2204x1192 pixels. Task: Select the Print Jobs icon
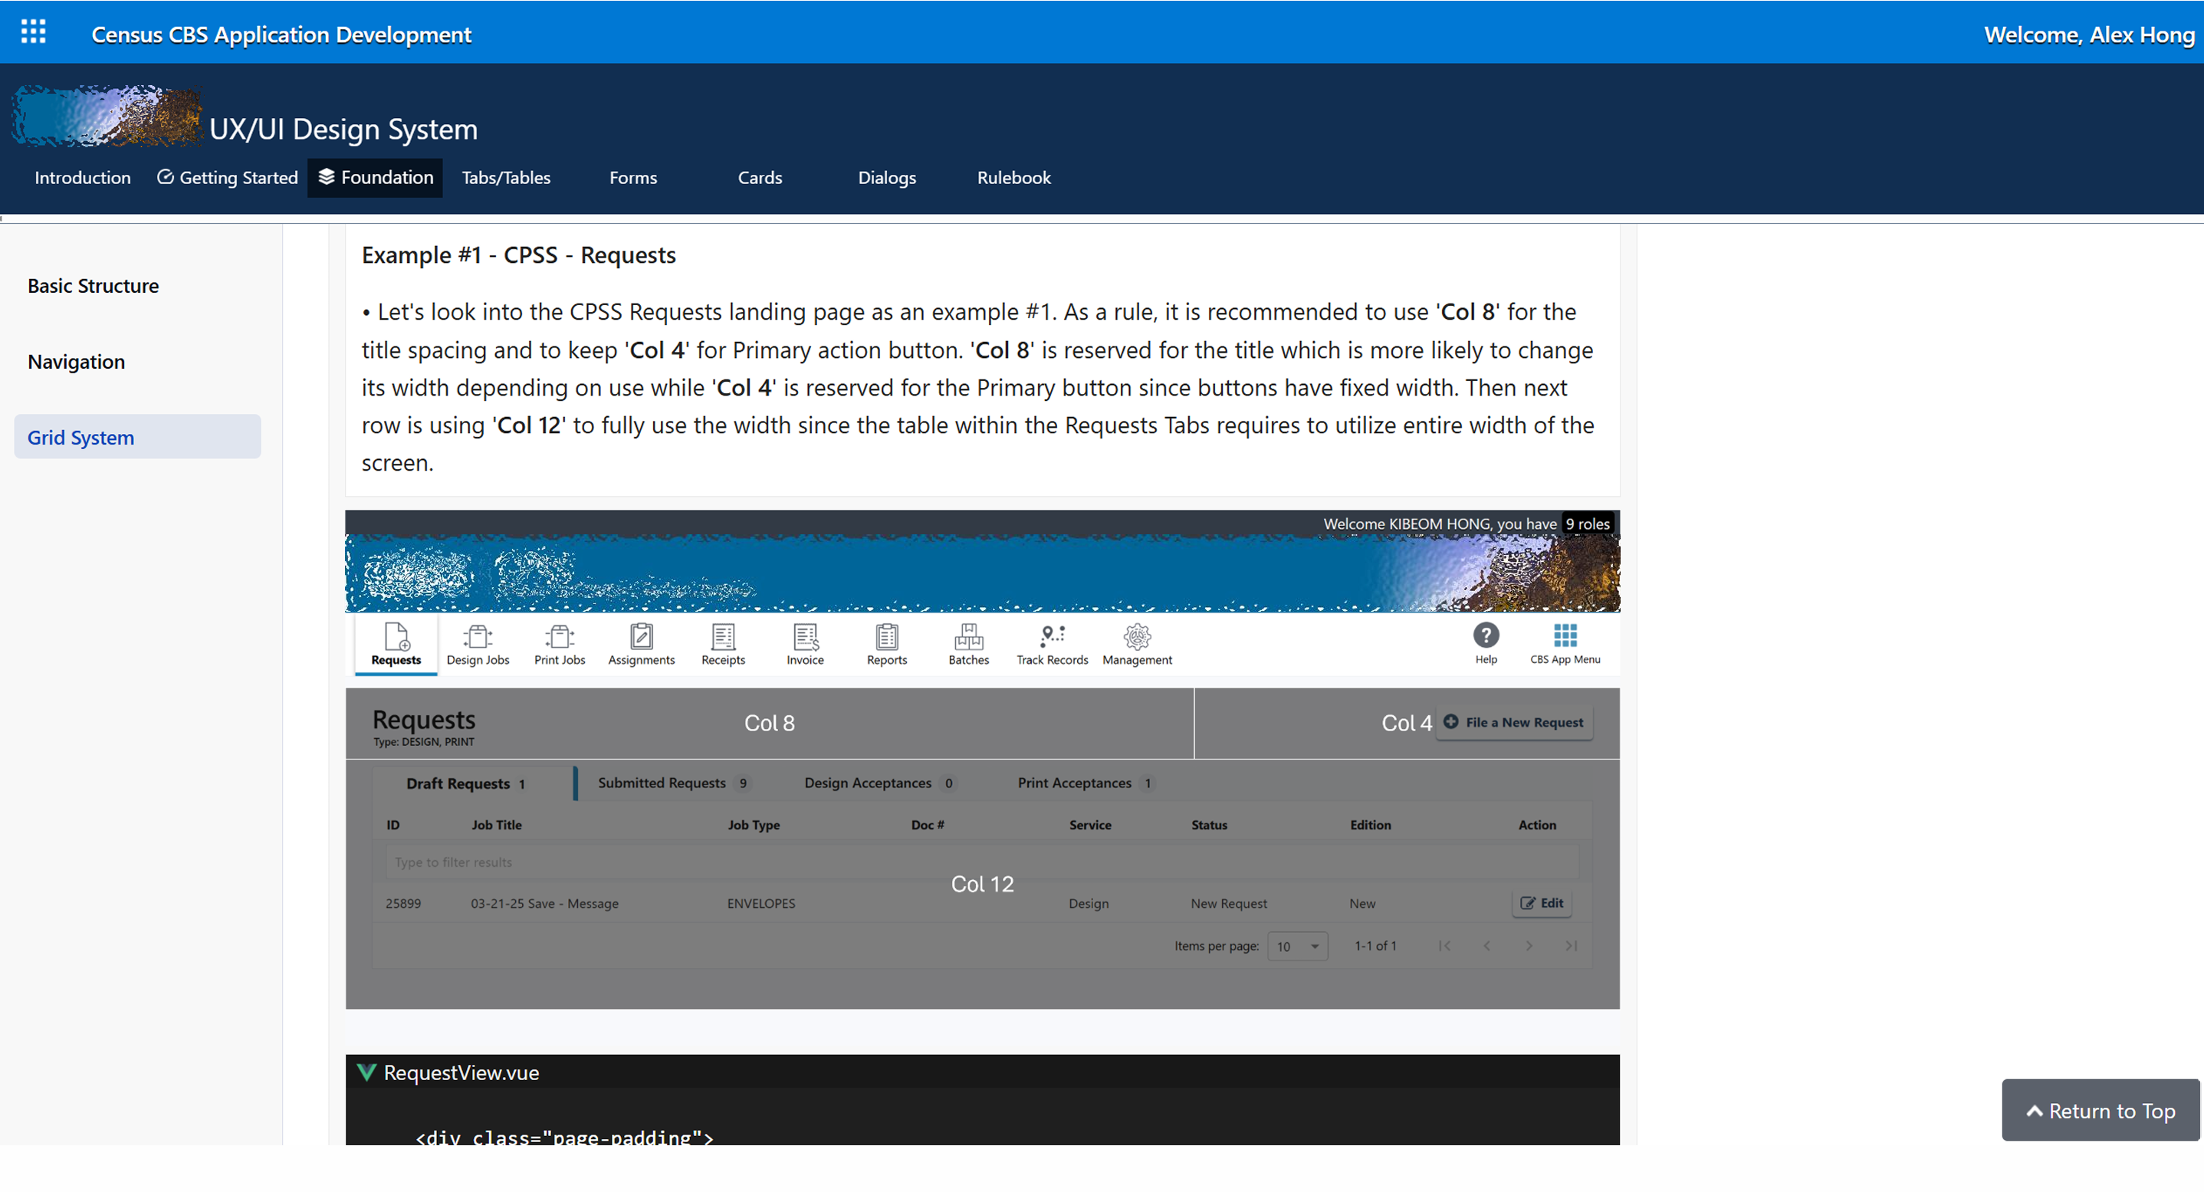click(560, 635)
